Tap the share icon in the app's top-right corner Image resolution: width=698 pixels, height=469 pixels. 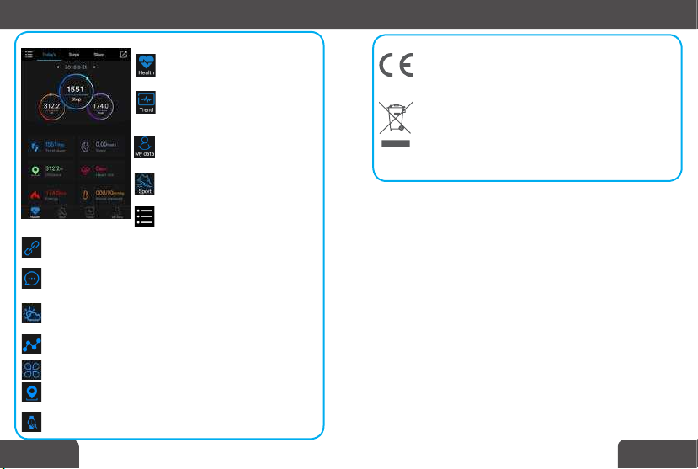click(x=123, y=54)
